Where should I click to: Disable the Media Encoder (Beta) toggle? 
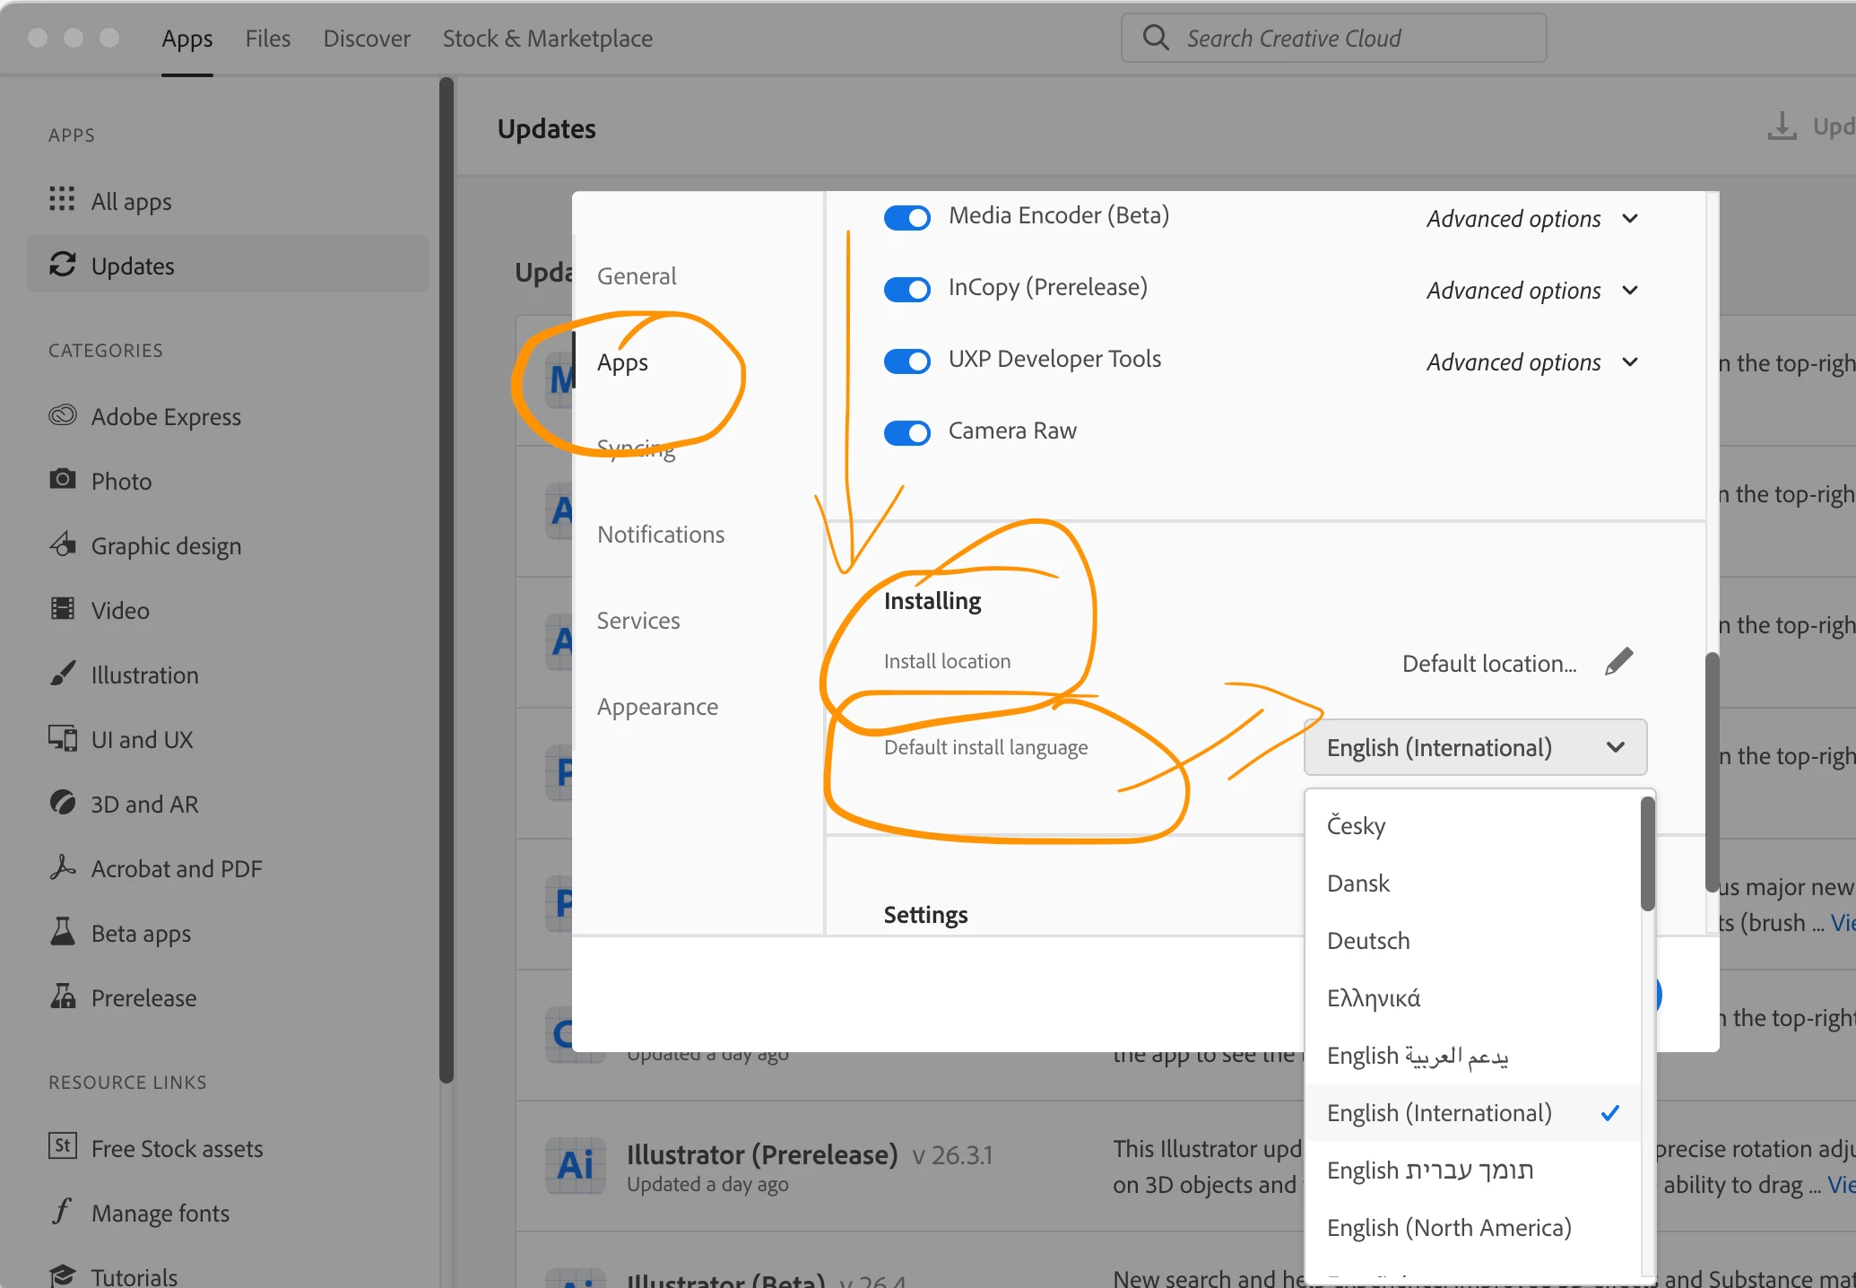(907, 217)
